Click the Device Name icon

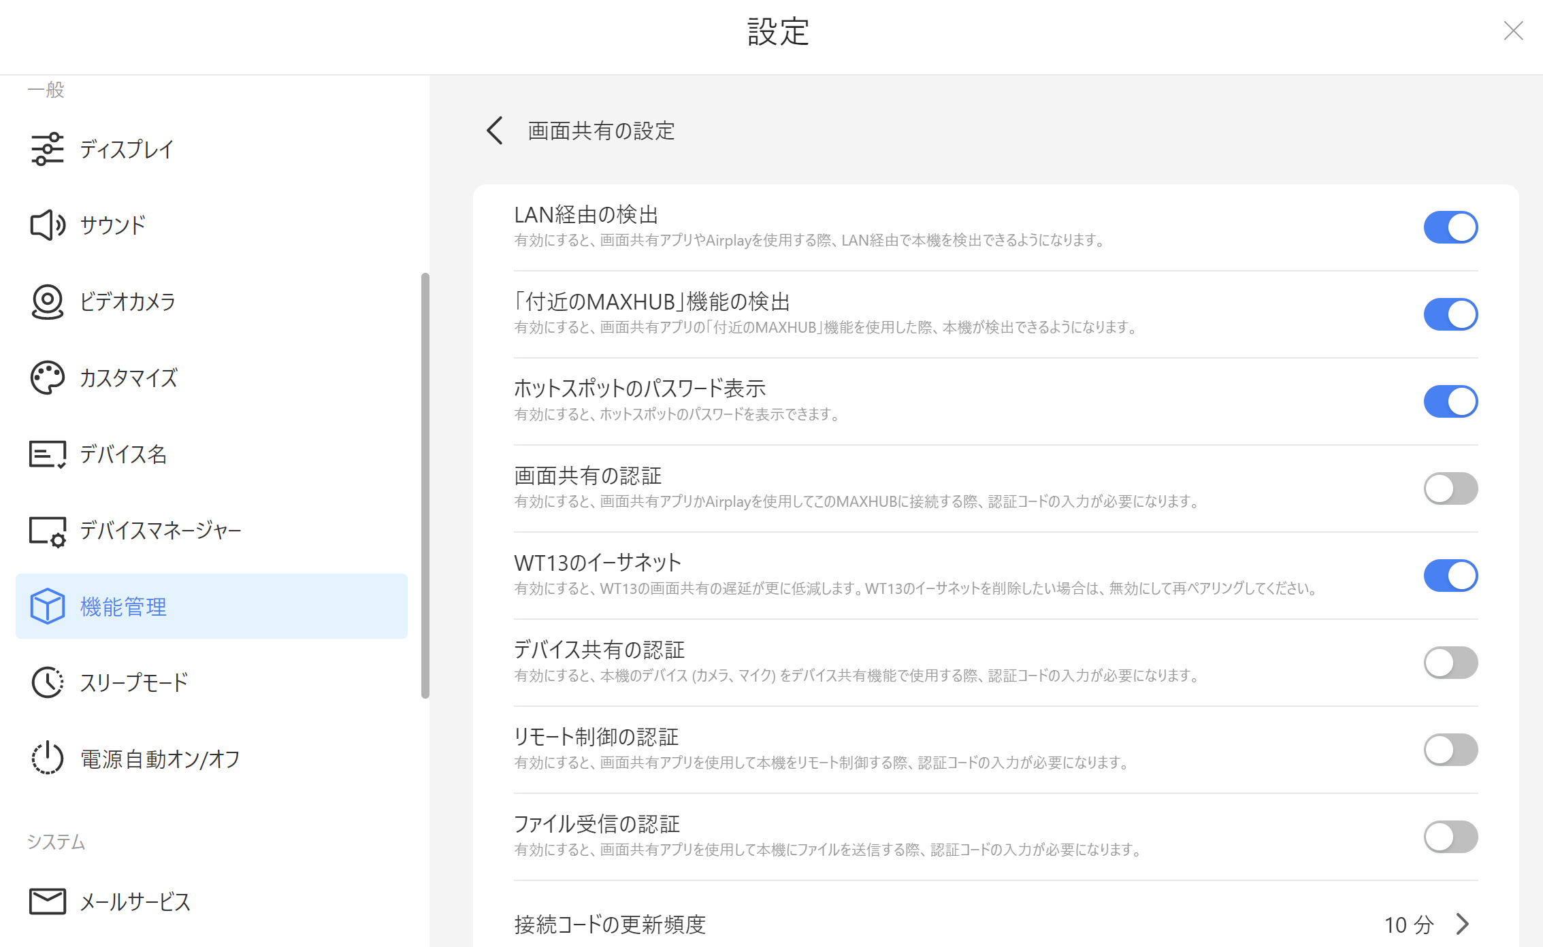point(47,454)
